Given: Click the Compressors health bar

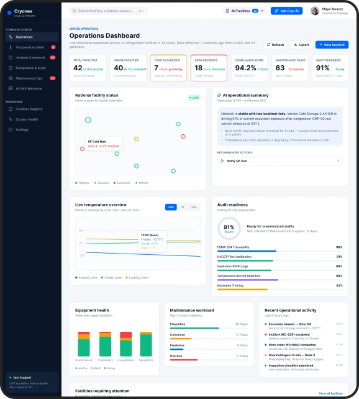Looking at the screenshot, I should coord(84,344).
